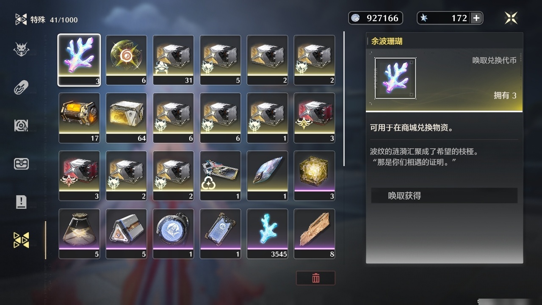Screen dimensions: 542x305
Task: Select the silver box showing count 31
Action: [173, 60]
